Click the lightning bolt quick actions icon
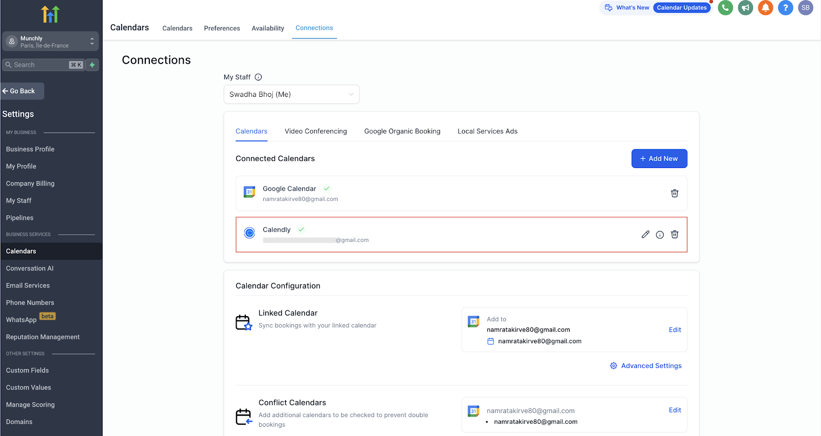821x436 pixels. pos(92,65)
